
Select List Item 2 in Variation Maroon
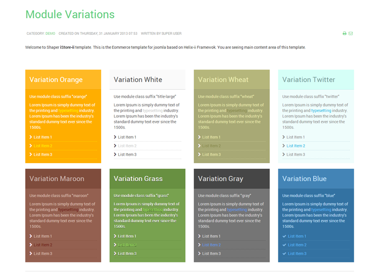42,245
